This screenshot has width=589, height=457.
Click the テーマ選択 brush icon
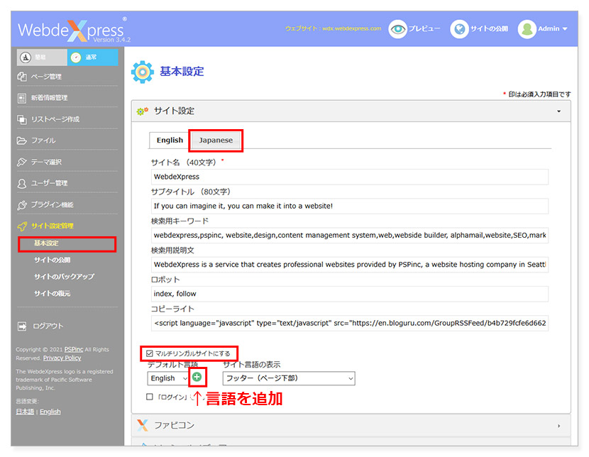click(x=22, y=162)
